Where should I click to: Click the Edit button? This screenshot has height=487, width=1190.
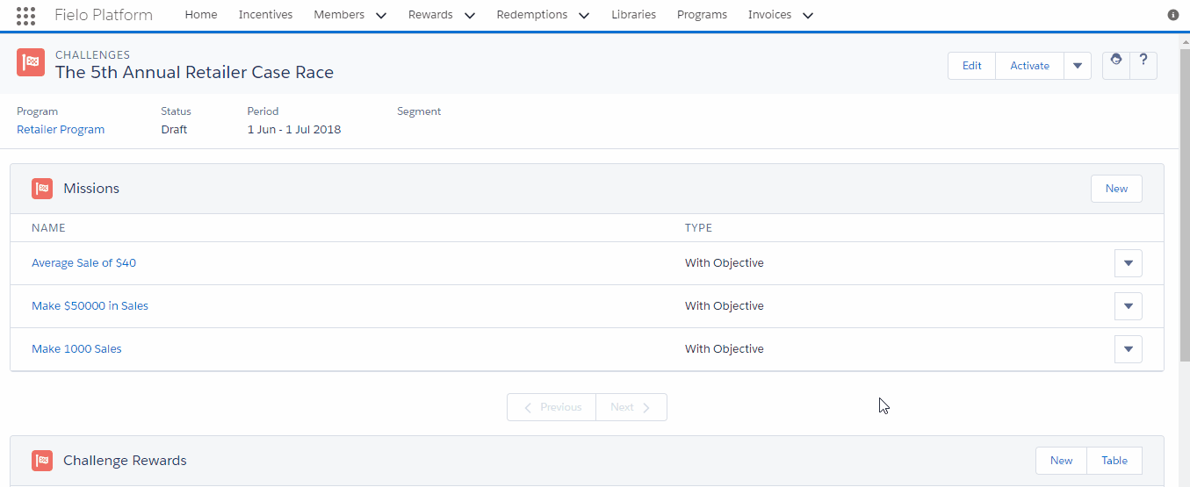971,66
